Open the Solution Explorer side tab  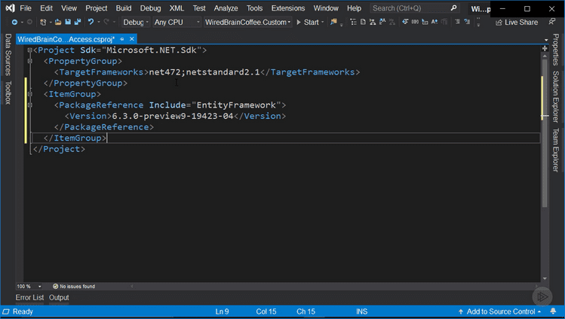(556, 96)
